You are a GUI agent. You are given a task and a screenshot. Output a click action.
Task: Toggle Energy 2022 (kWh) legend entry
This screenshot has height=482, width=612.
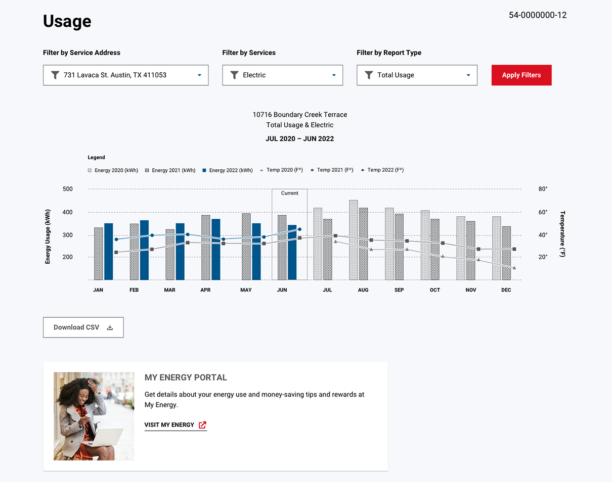coord(227,170)
